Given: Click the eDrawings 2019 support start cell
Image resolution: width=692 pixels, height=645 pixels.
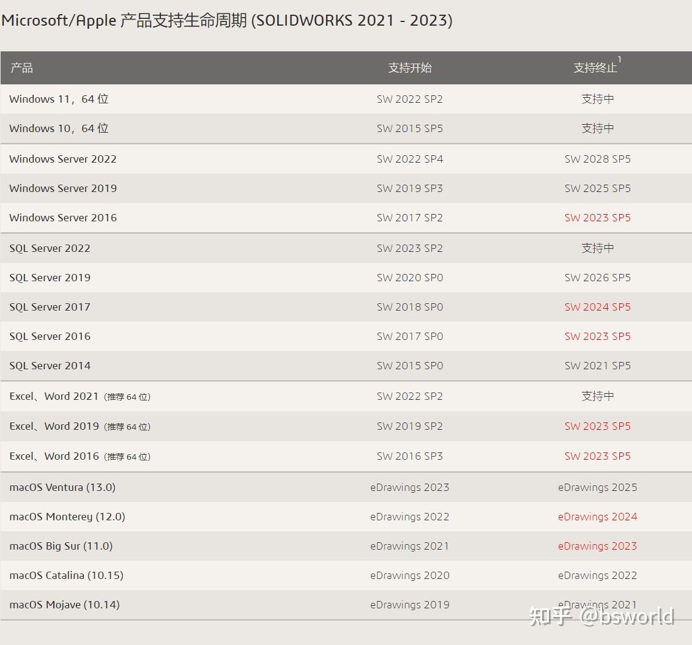Looking at the screenshot, I should 409,605.
